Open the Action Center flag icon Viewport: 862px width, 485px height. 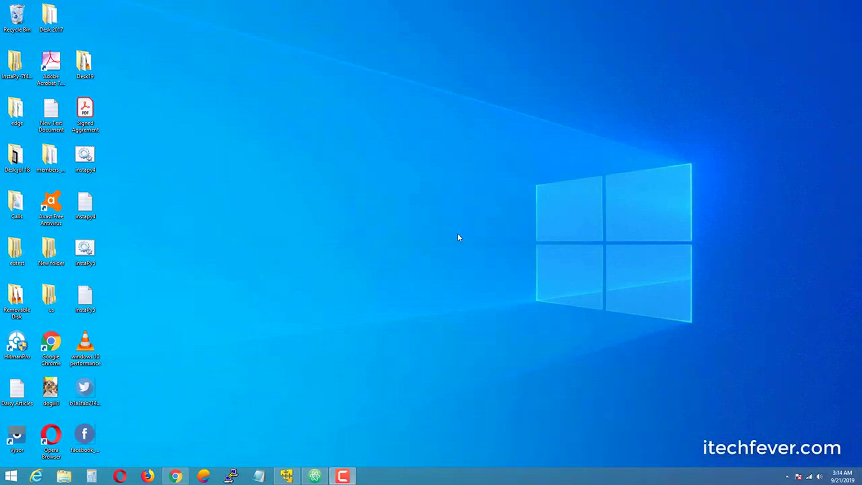[798, 476]
